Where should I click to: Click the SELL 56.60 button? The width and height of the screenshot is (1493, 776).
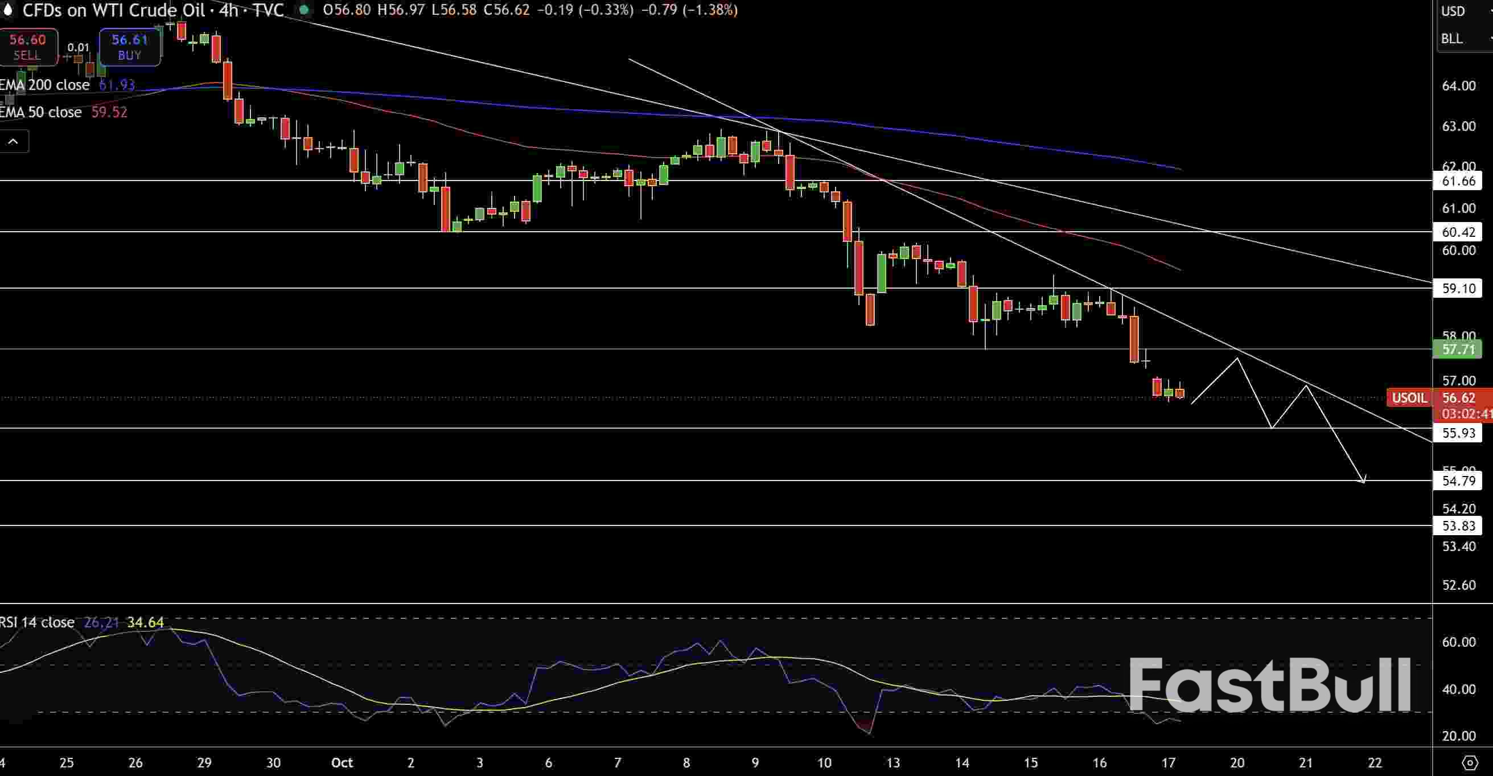(28, 47)
